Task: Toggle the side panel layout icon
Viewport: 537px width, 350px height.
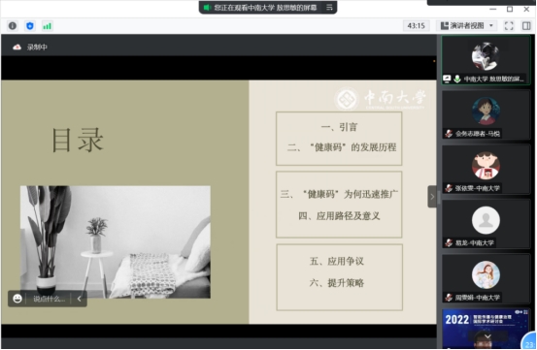Action: [x=526, y=26]
